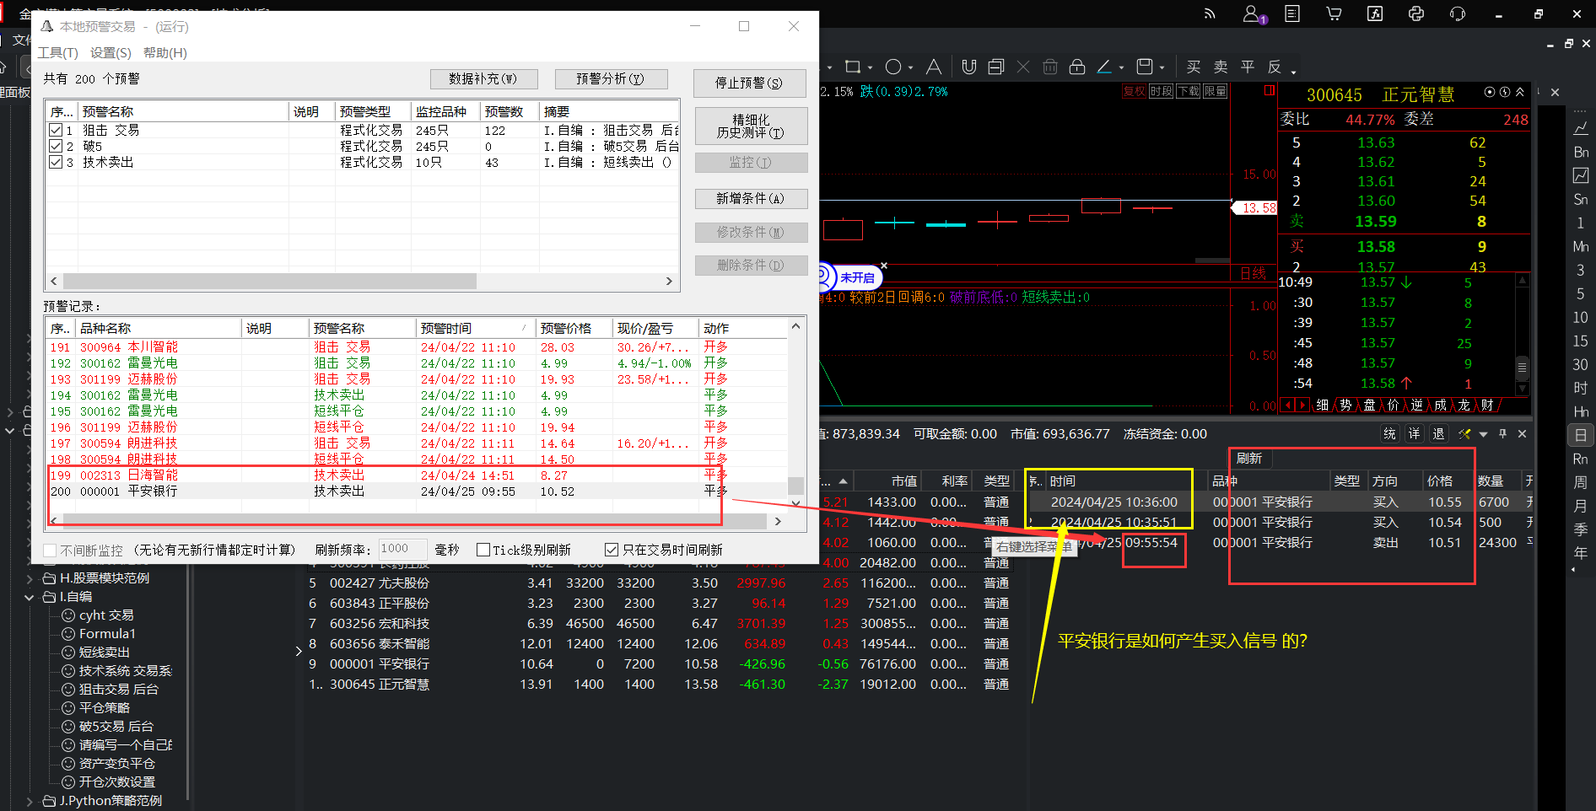This screenshot has width=1596, height=811.
Task: Click the alert conditions horizontal scrollbar
Action: 271,281
